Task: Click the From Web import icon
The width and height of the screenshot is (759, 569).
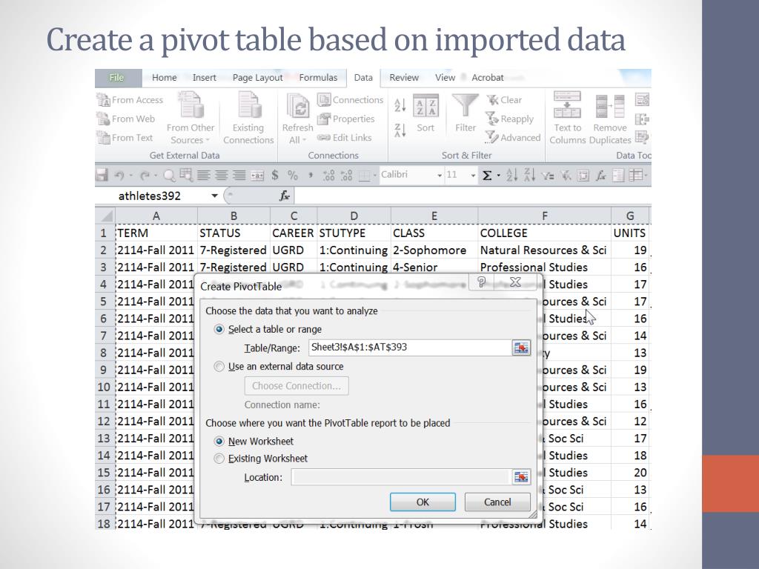Action: (x=103, y=119)
